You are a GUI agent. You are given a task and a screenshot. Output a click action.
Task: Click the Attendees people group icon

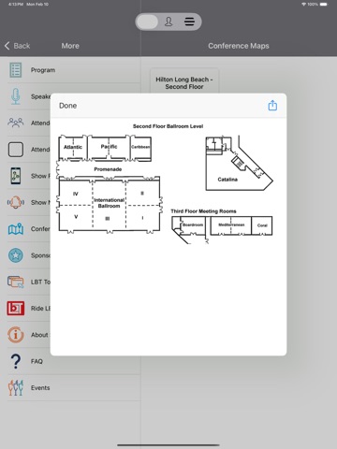point(16,123)
